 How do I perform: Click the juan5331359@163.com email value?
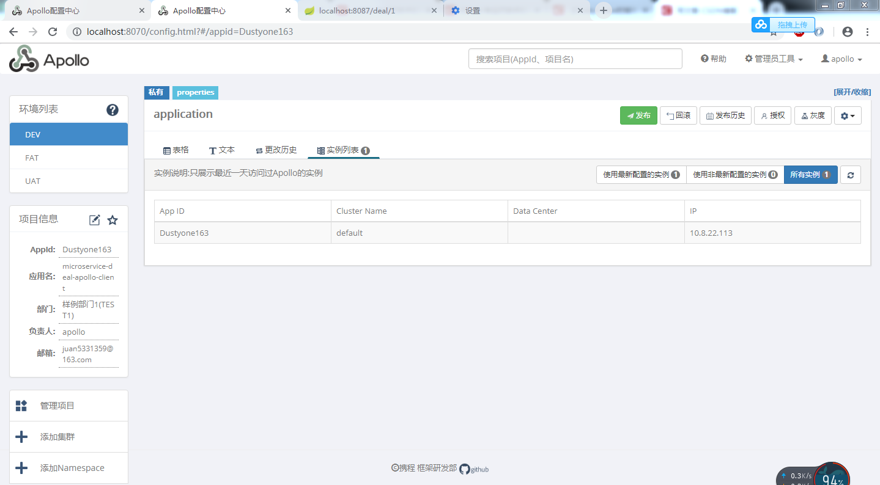pos(88,354)
